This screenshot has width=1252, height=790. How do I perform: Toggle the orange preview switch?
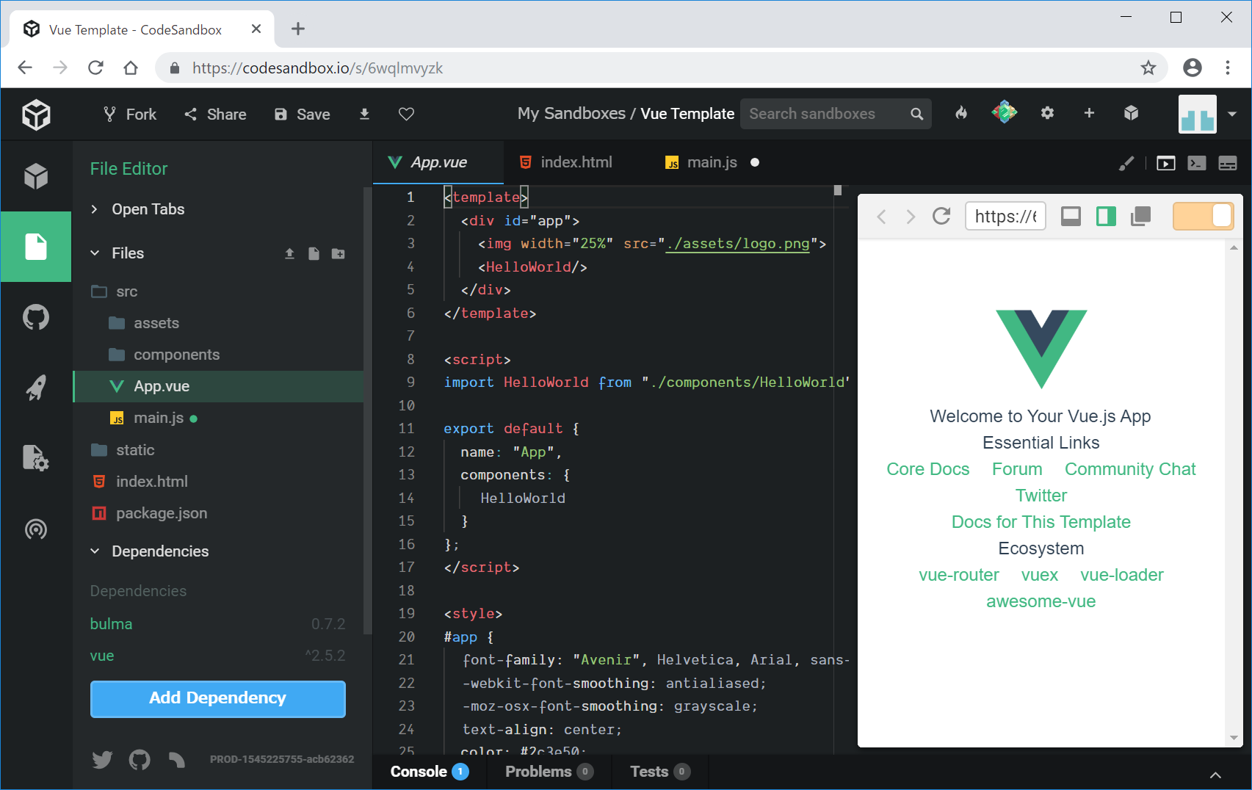pos(1202,217)
